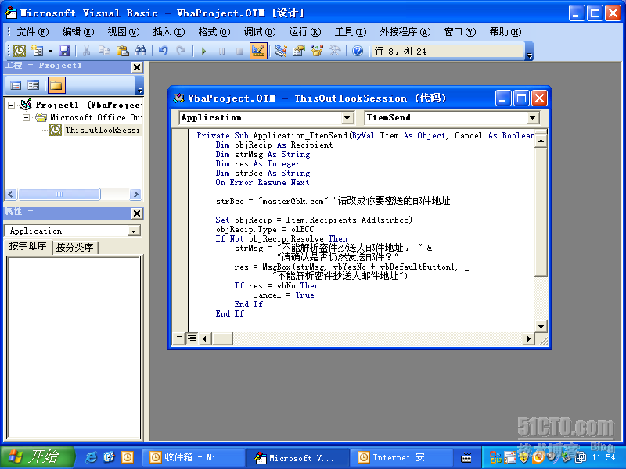Image resolution: width=626 pixels, height=469 pixels.
Task: Switch to 收件箱 taskbar window button
Action: tap(194, 457)
